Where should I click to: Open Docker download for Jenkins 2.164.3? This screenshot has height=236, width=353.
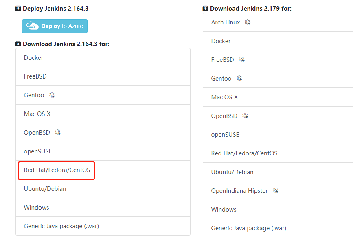(x=103, y=58)
